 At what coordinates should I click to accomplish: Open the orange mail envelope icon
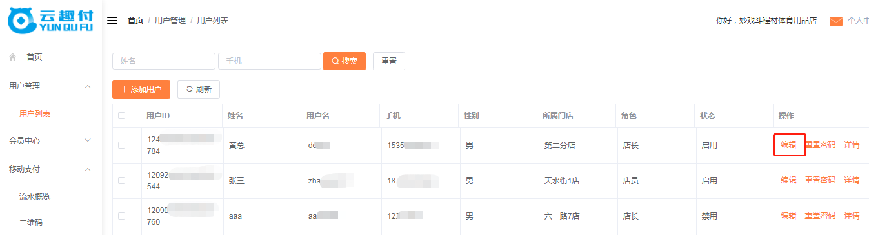[x=836, y=21]
